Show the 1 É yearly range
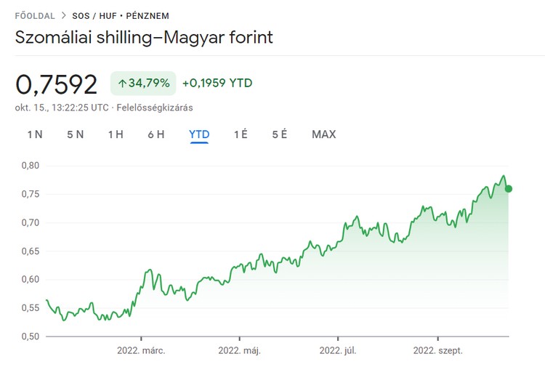Image resolution: width=545 pixels, height=367 pixels. pyautogui.click(x=241, y=134)
